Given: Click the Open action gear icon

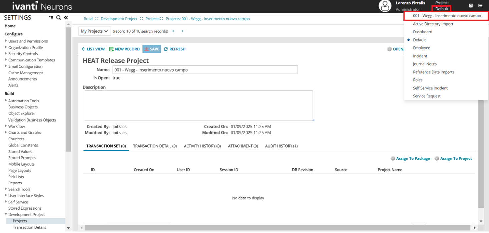Looking at the screenshot, I should 389,49.
